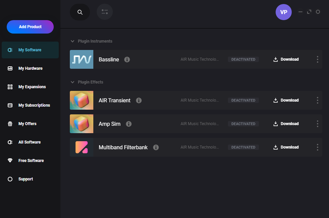Open the AIR Transient kebab menu

317,100
